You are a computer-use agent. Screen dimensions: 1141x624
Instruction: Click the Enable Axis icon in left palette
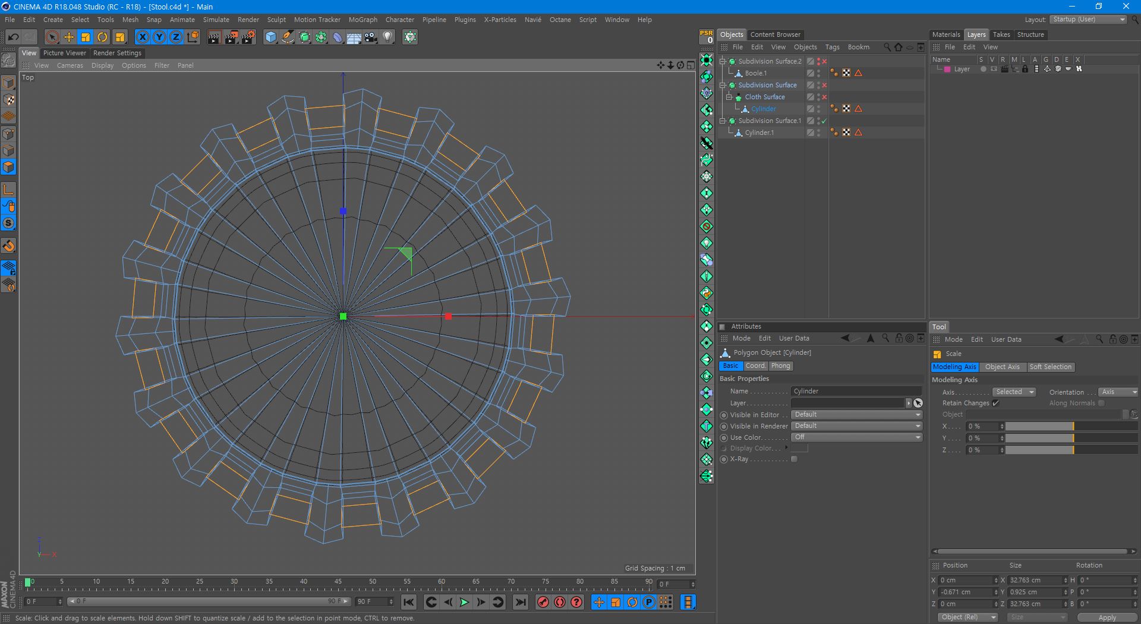pos(8,190)
